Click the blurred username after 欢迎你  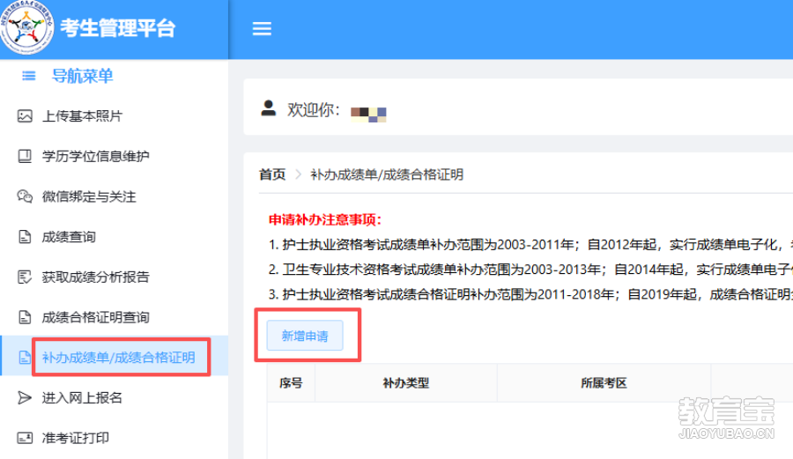tap(368, 115)
